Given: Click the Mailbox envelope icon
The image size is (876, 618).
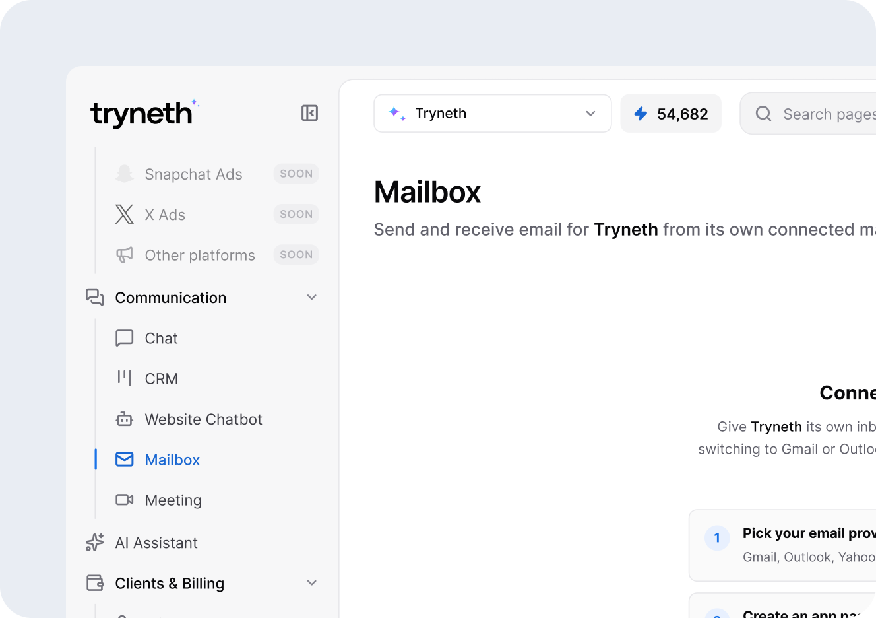Looking at the screenshot, I should [x=124, y=459].
